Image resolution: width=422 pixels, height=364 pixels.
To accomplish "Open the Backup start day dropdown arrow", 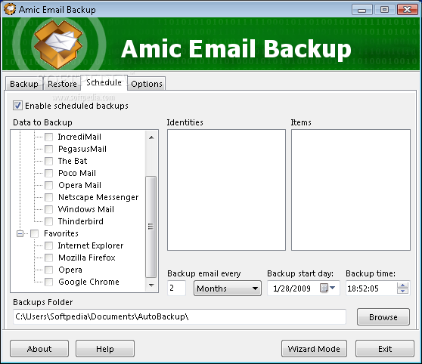I will click(x=333, y=288).
